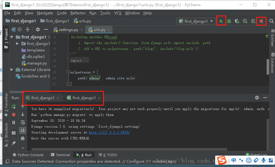Open the File menu
This screenshot has width=275, height=167.
(7, 13)
